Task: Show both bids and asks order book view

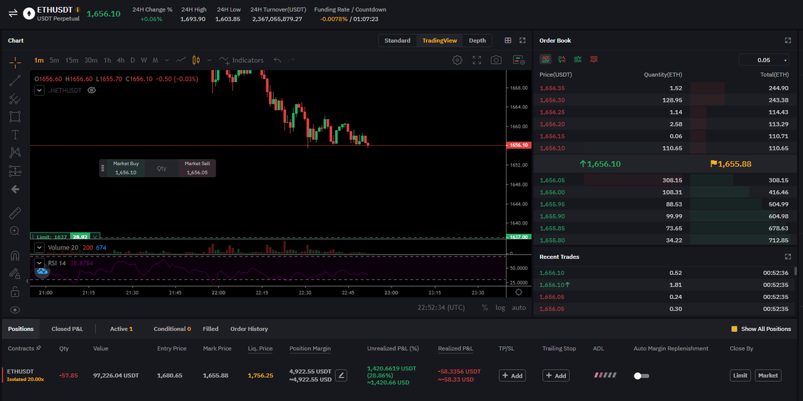Action: coord(545,59)
